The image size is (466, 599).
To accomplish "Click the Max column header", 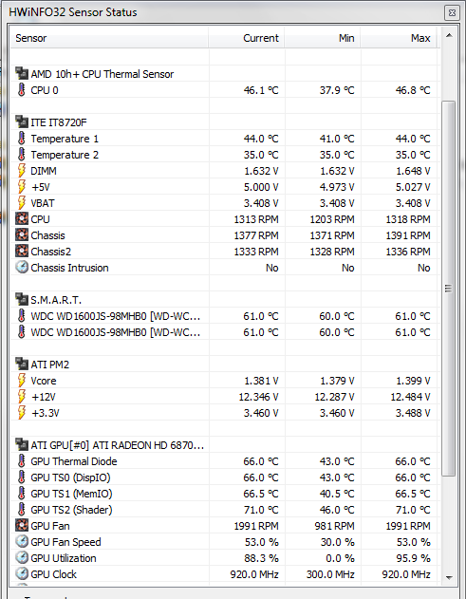I will click(399, 38).
